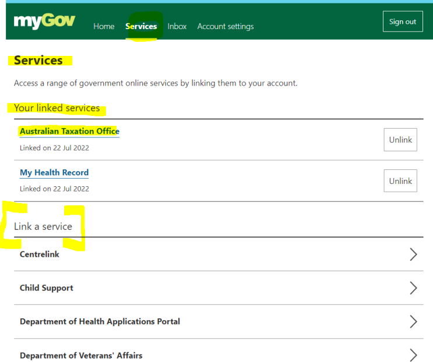Image resolution: width=433 pixels, height=362 pixels.
Task: Open Account settings in the navigation bar
Action: (x=226, y=26)
